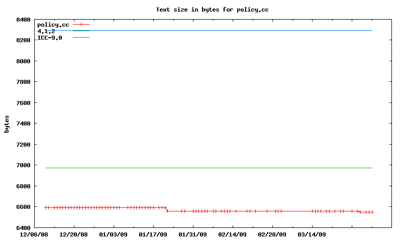This screenshot has width=402, height=241.
Task: Select the 7600 y-axis tick label
Action: (x=24, y=103)
